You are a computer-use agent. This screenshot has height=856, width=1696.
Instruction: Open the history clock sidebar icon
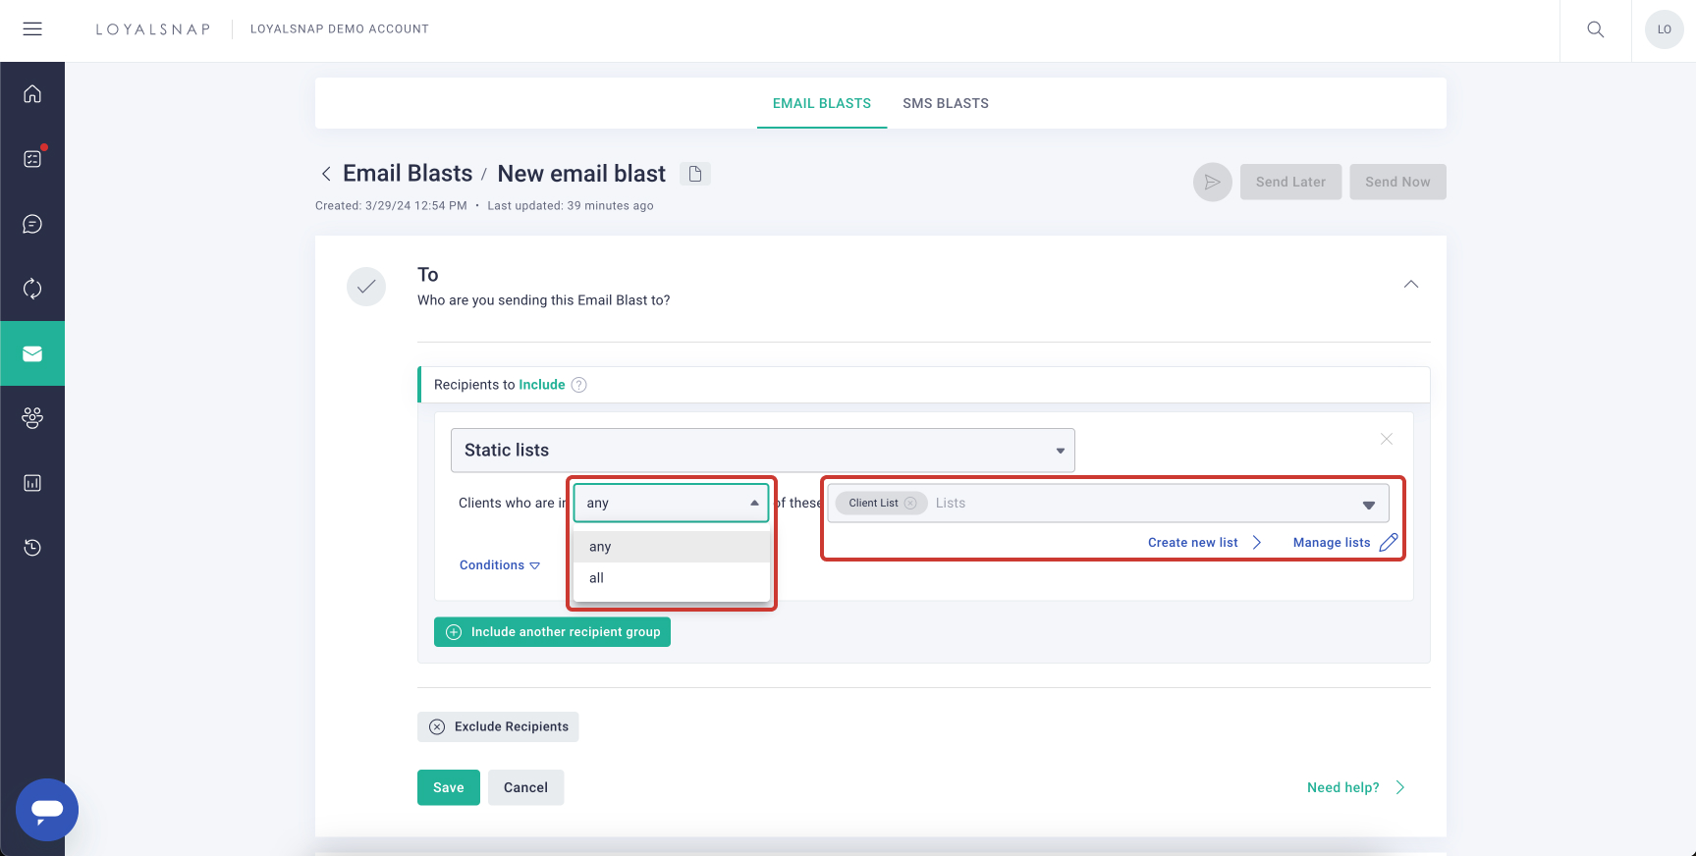click(32, 548)
